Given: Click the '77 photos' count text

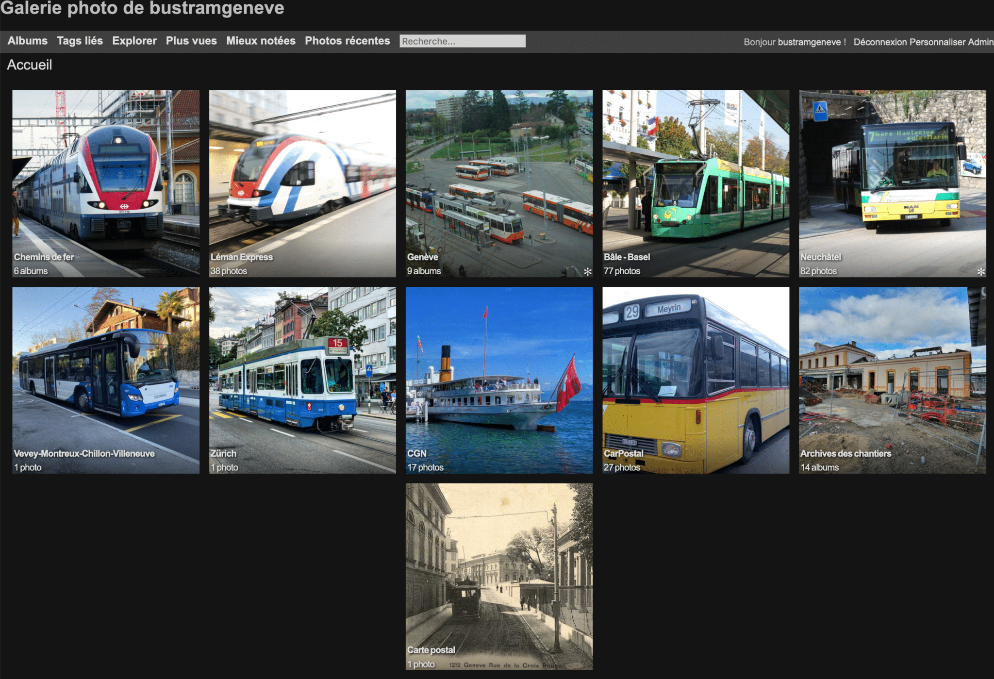Looking at the screenshot, I should 622,271.
